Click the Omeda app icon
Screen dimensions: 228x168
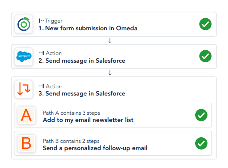24,24
